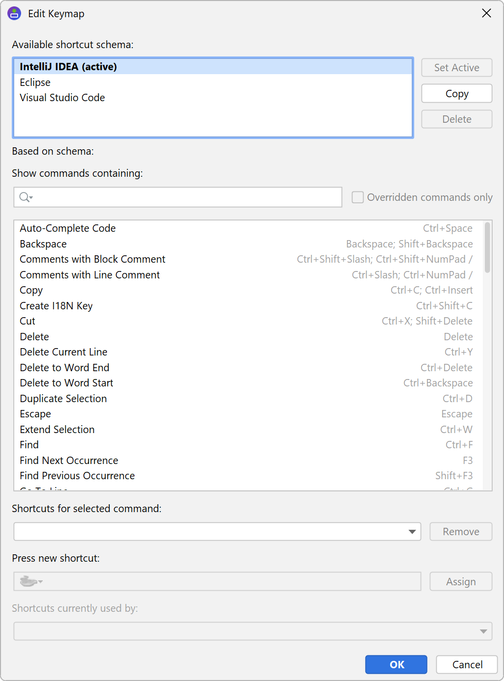Screen dimensions: 504x681
Task: Click the Edit Keymap app icon
Action: pyautogui.click(x=14, y=14)
